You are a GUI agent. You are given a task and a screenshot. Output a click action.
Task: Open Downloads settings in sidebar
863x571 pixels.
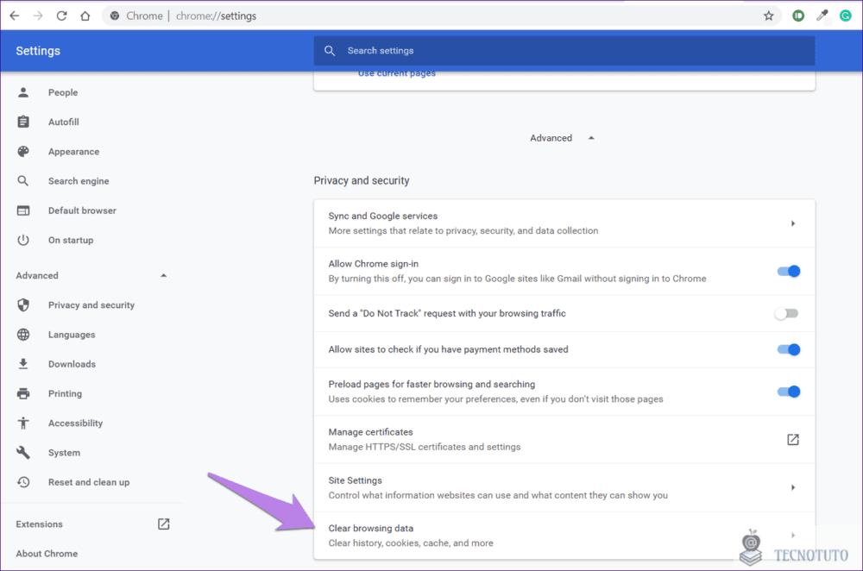(x=72, y=364)
